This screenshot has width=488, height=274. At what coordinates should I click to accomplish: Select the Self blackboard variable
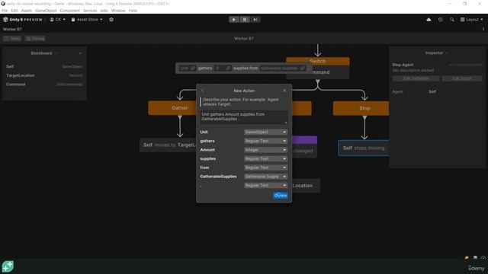pyautogui.click(x=44, y=66)
